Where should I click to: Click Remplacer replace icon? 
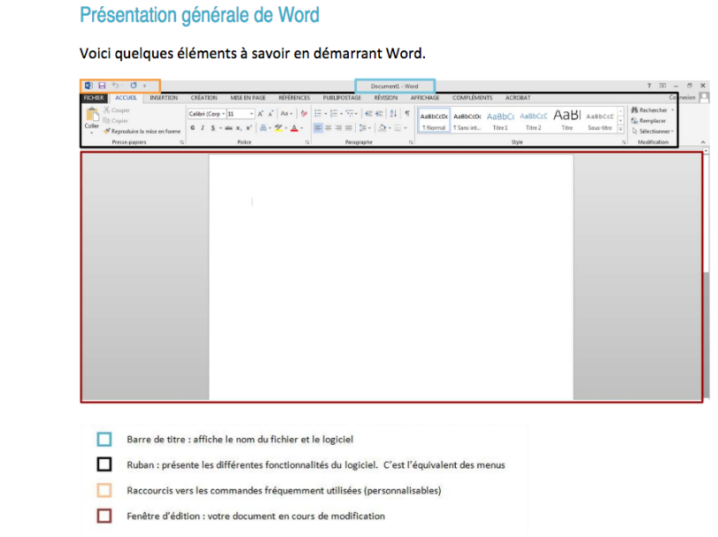click(634, 120)
